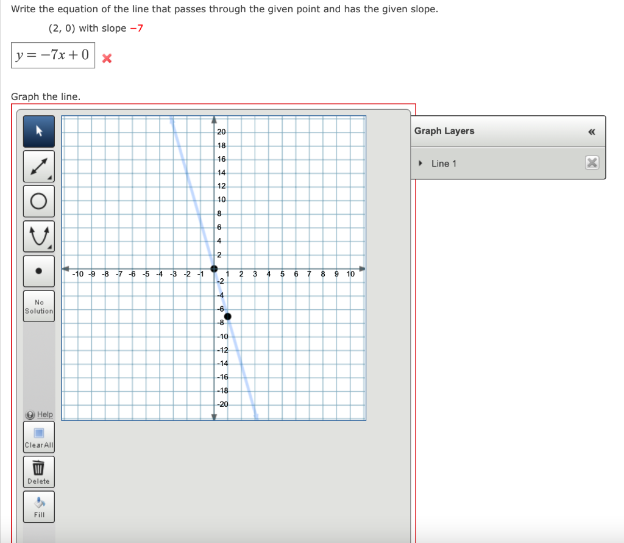The height and width of the screenshot is (543, 624).
Task: Toggle the active selection tool off
Action: click(x=38, y=131)
